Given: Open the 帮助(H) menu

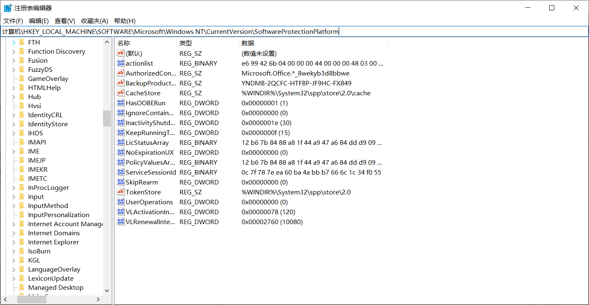Looking at the screenshot, I should pos(125,21).
